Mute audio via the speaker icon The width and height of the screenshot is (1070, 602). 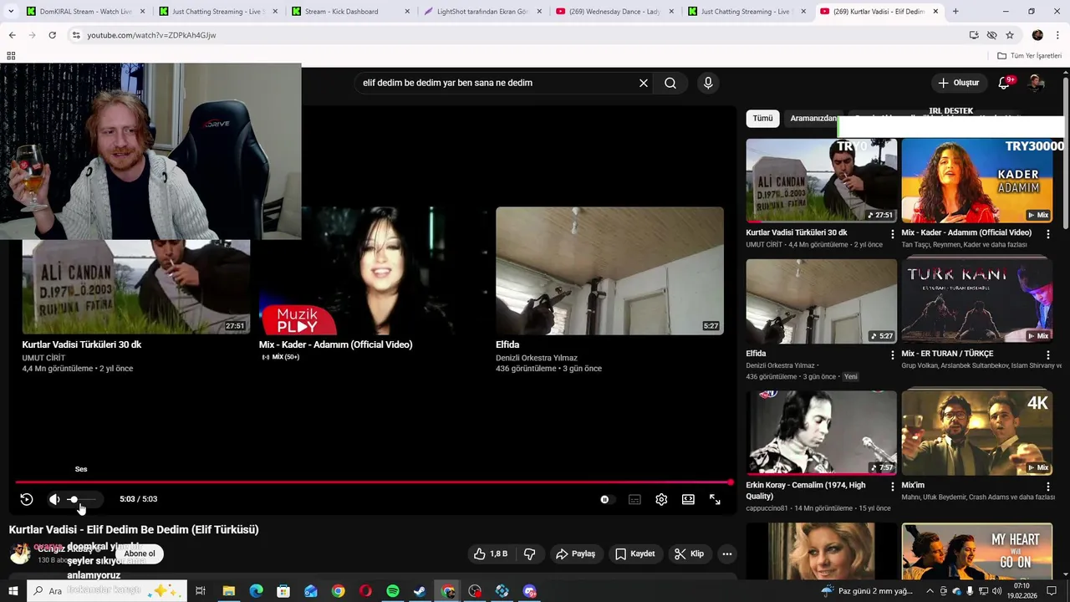click(x=54, y=499)
